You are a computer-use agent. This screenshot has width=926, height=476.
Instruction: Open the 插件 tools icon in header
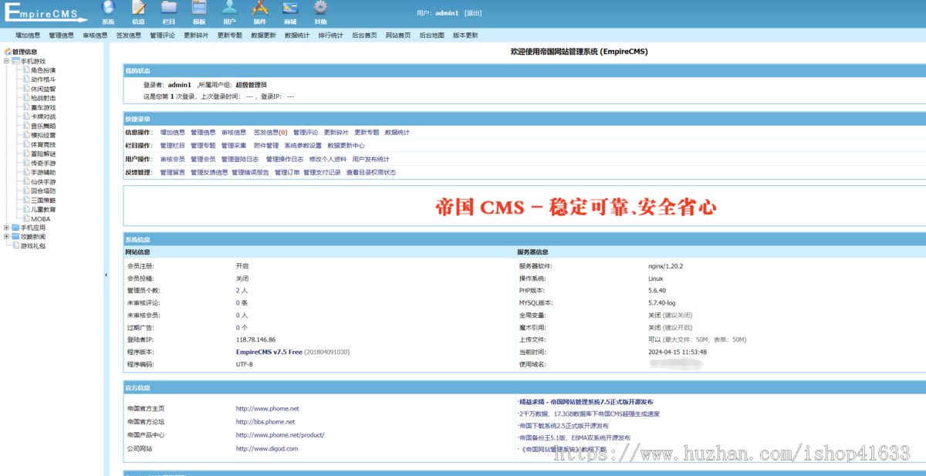(260, 8)
